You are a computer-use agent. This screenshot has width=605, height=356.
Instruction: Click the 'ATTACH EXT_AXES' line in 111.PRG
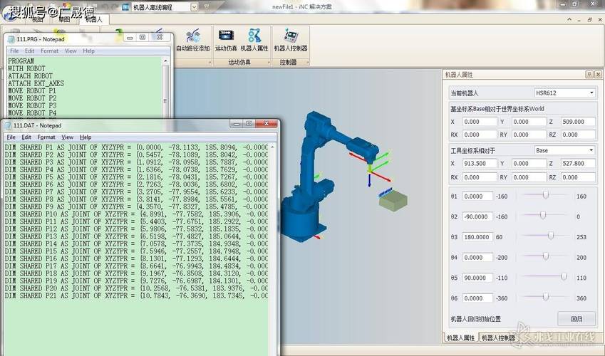[36, 83]
